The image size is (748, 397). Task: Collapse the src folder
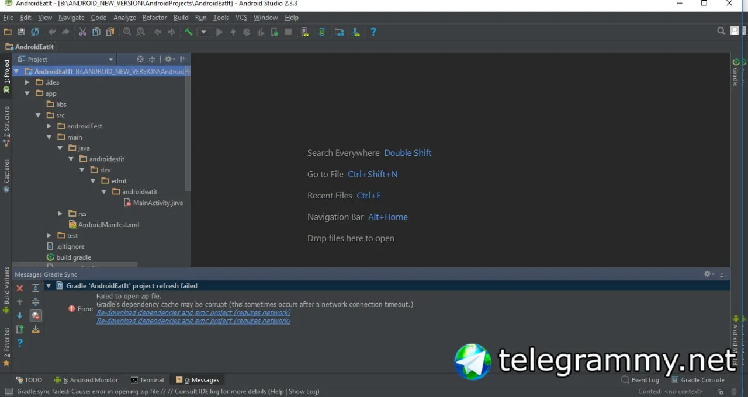[38, 116]
